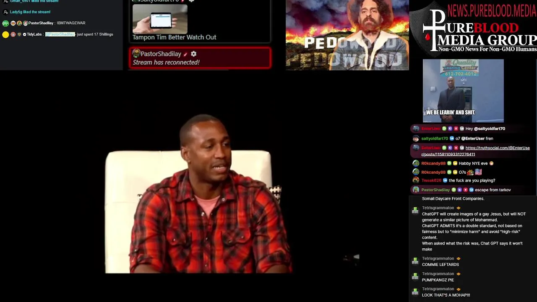Click the yellow circle icon beside TidyLabs message
Screen dimensions: 537x302
(x=5, y=35)
